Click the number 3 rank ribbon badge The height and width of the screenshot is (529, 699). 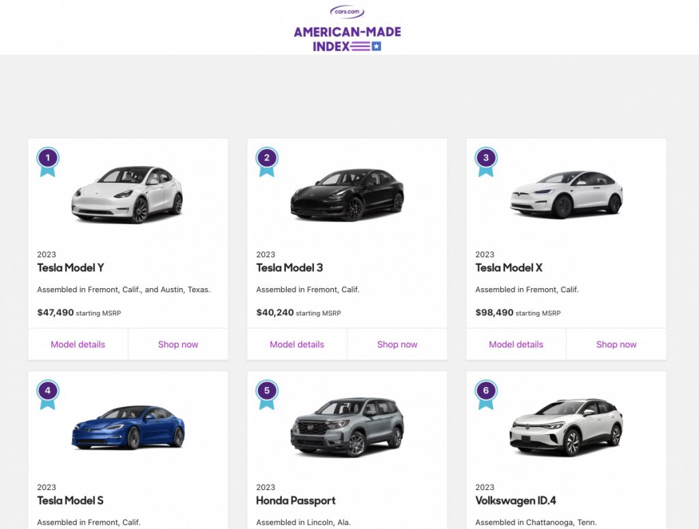click(x=485, y=160)
